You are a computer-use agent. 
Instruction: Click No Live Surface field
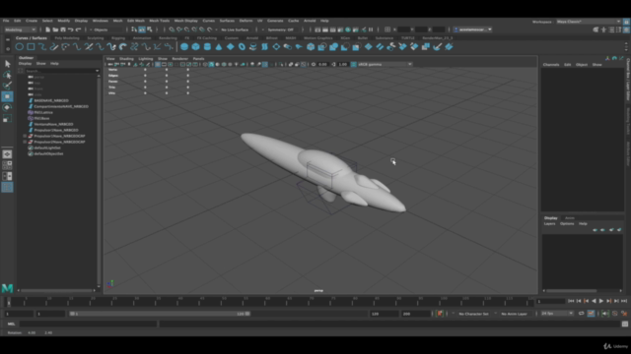click(x=235, y=29)
